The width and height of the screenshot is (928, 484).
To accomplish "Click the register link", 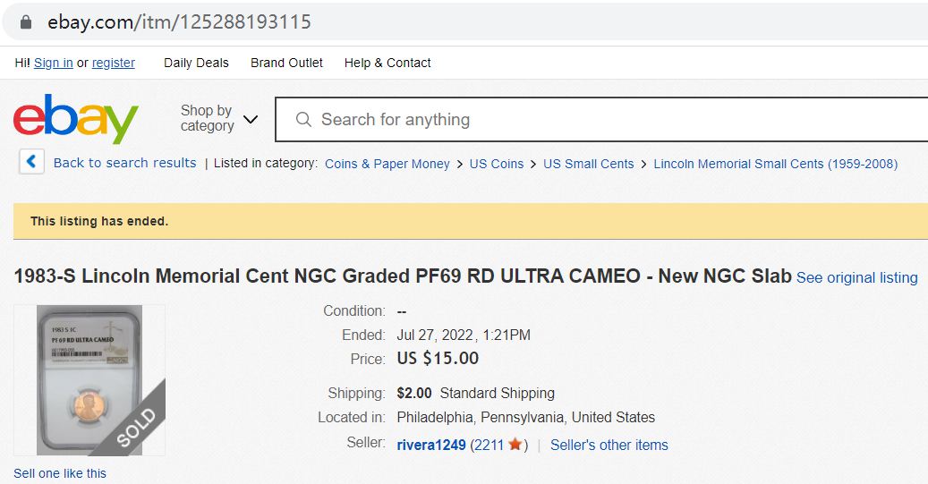I will coord(114,63).
